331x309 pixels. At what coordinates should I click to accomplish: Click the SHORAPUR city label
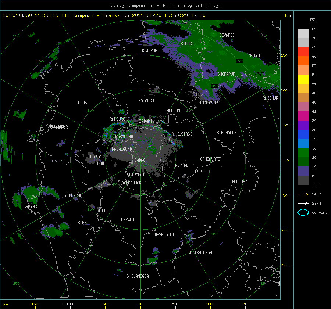[x=226, y=74]
